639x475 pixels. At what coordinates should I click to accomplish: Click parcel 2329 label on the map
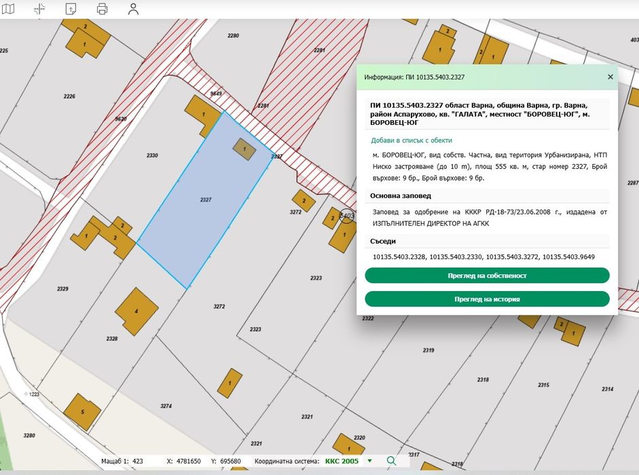[x=62, y=288]
